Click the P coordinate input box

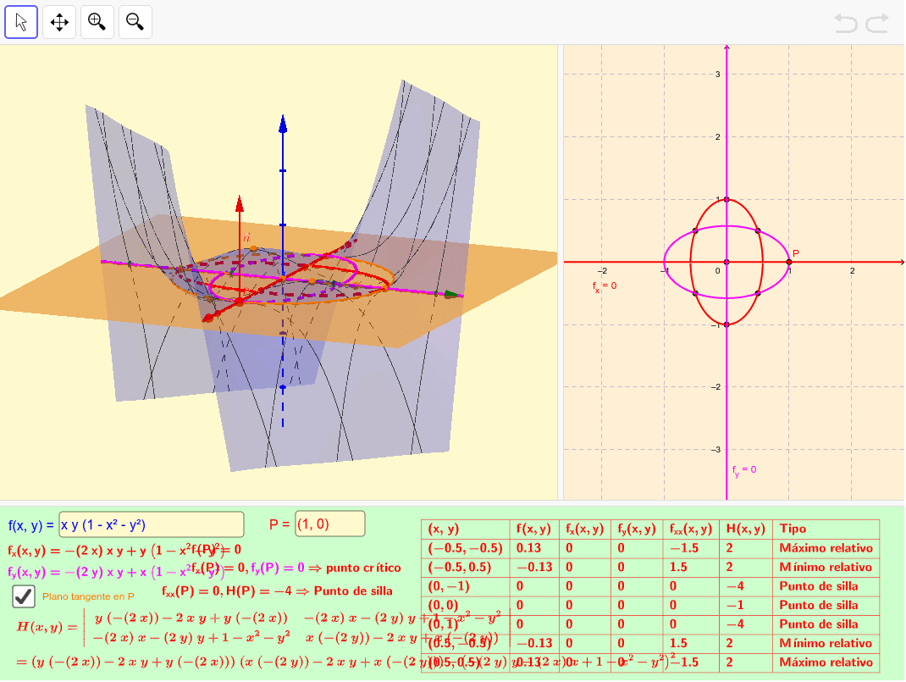point(330,524)
